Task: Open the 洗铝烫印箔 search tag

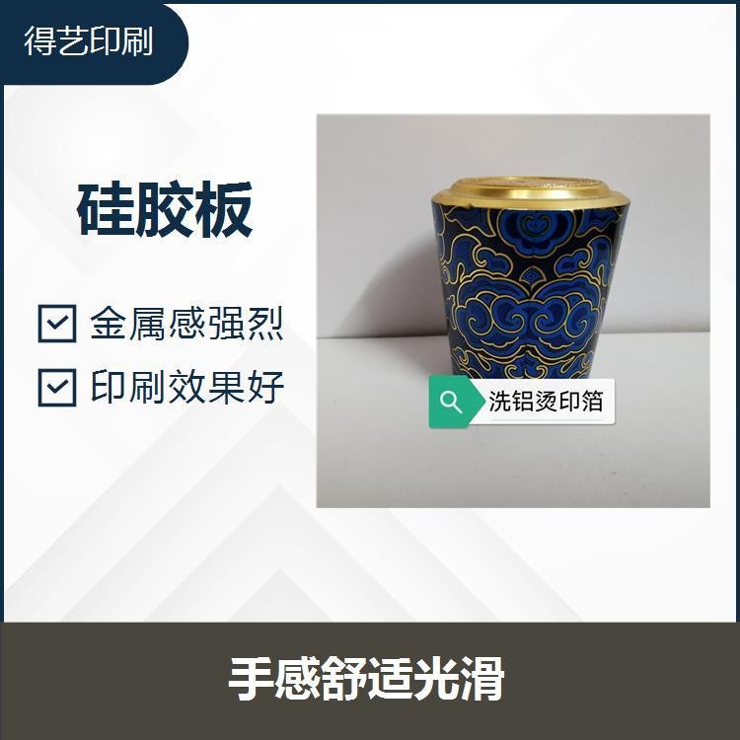Action: click(x=522, y=403)
